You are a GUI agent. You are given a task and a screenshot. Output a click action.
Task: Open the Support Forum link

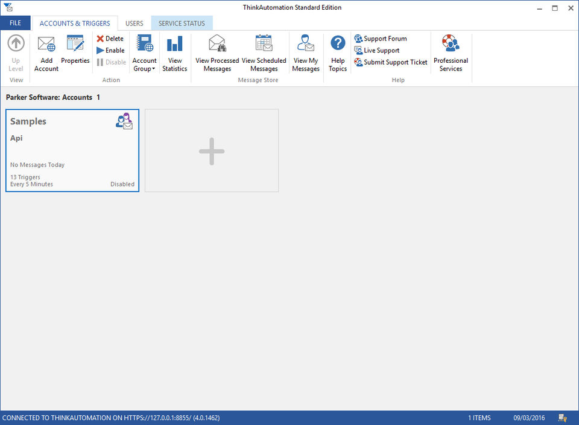click(x=381, y=39)
